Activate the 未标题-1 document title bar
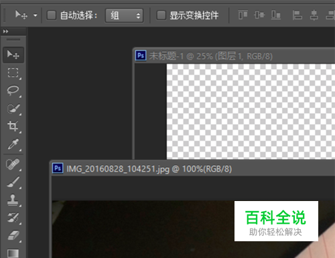This screenshot has width=335, height=258. (234, 56)
